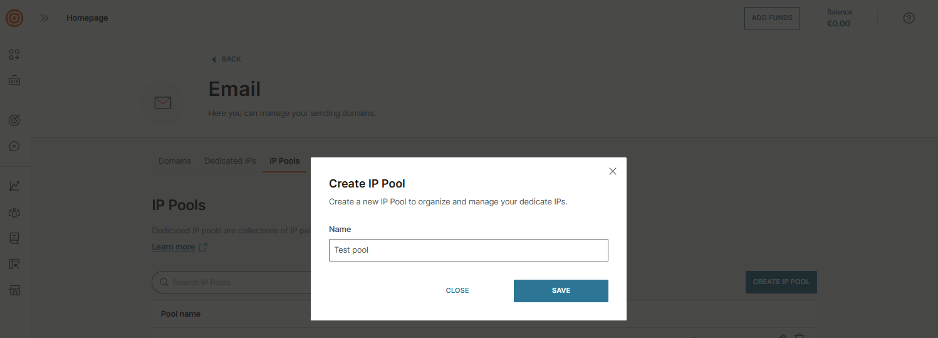938x338 pixels.
Task: Switch to the Dedicated IPs tab
Action: (230, 161)
